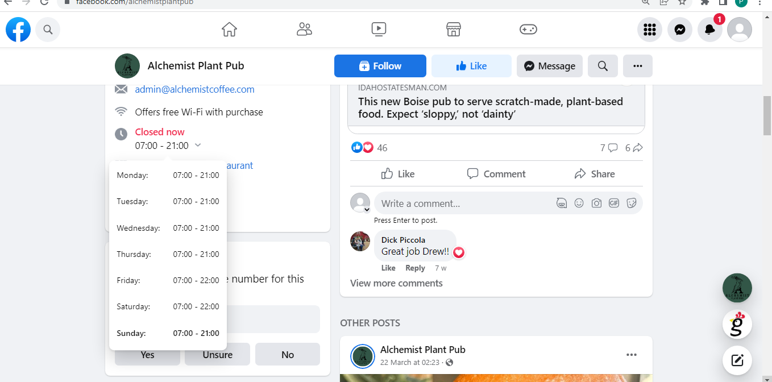The width and height of the screenshot is (772, 382).
Task: Go to Facebook home via logo
Action: click(18, 30)
